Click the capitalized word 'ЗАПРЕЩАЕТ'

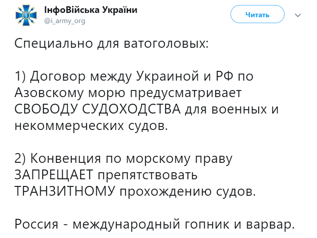54,175
